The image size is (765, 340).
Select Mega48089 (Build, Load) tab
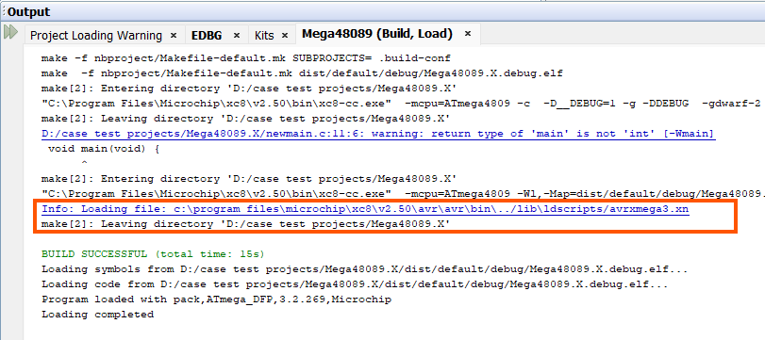click(x=377, y=34)
